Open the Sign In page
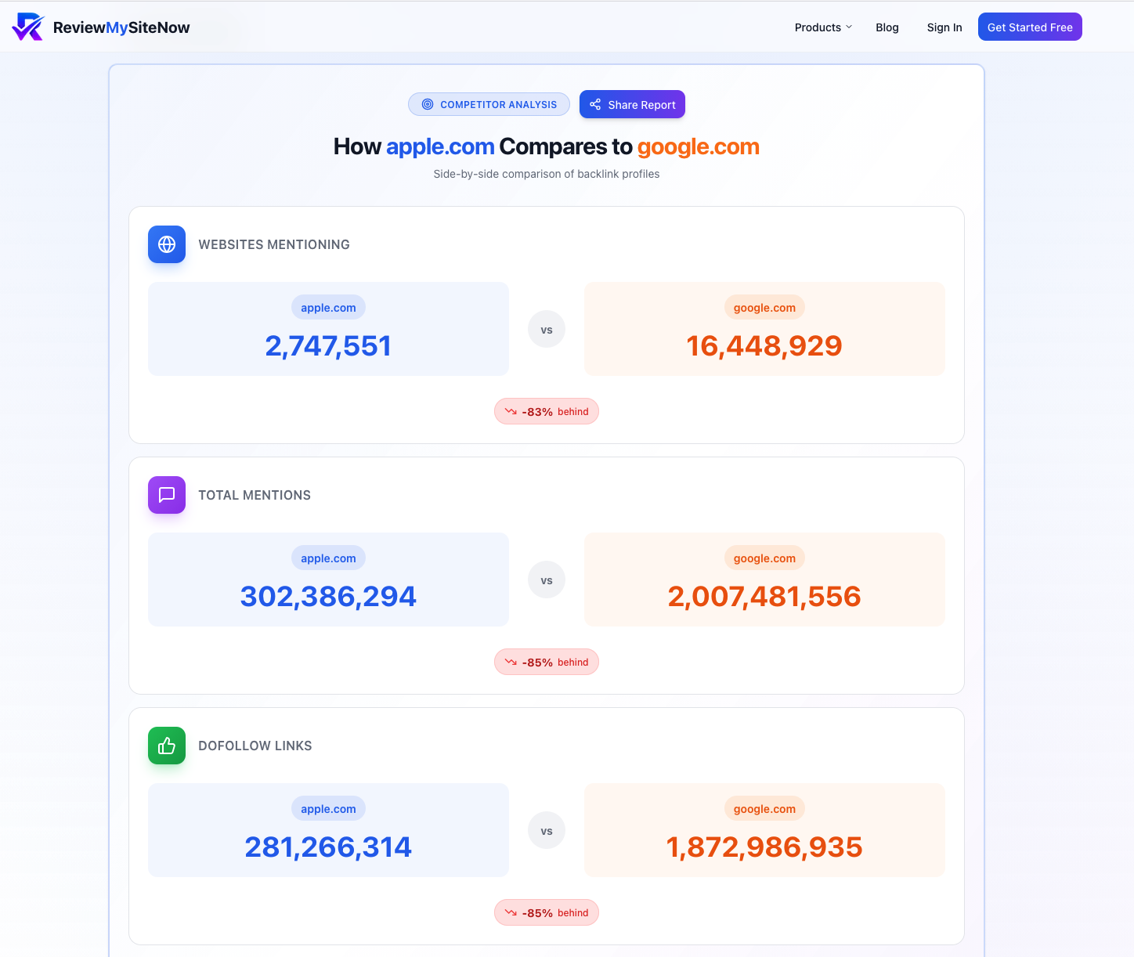This screenshot has height=957, width=1134. [944, 27]
